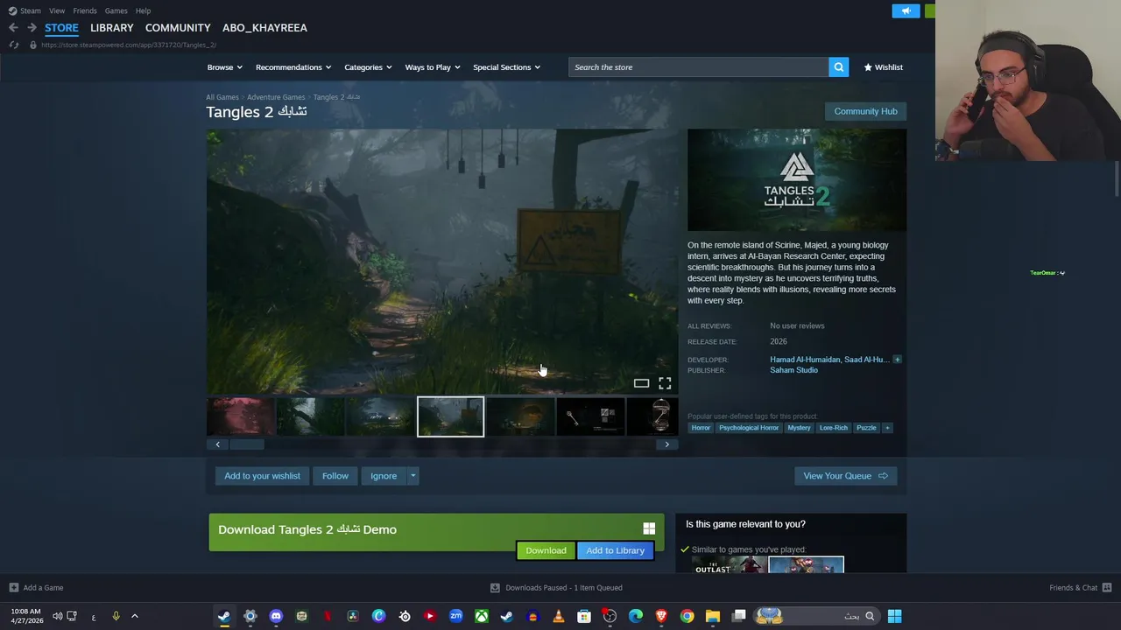
Task: Open Google Chrome from the taskbar
Action: [x=687, y=616]
